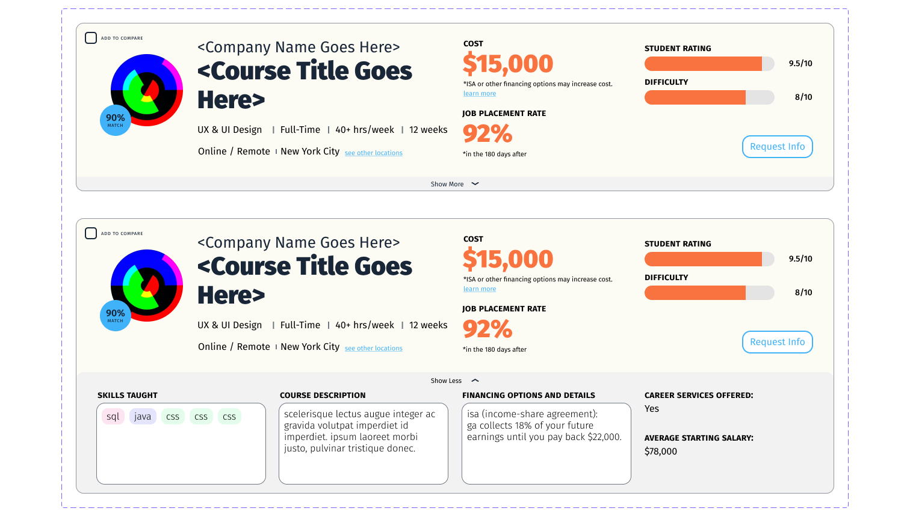Check Add to Compare on first course card

click(x=91, y=38)
